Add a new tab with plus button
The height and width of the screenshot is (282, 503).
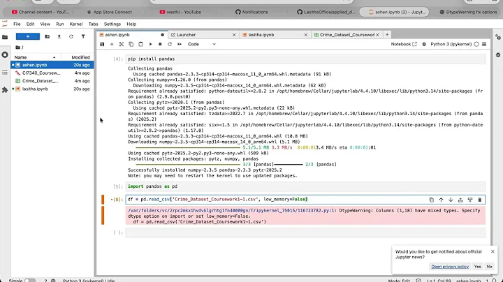[x=387, y=35]
